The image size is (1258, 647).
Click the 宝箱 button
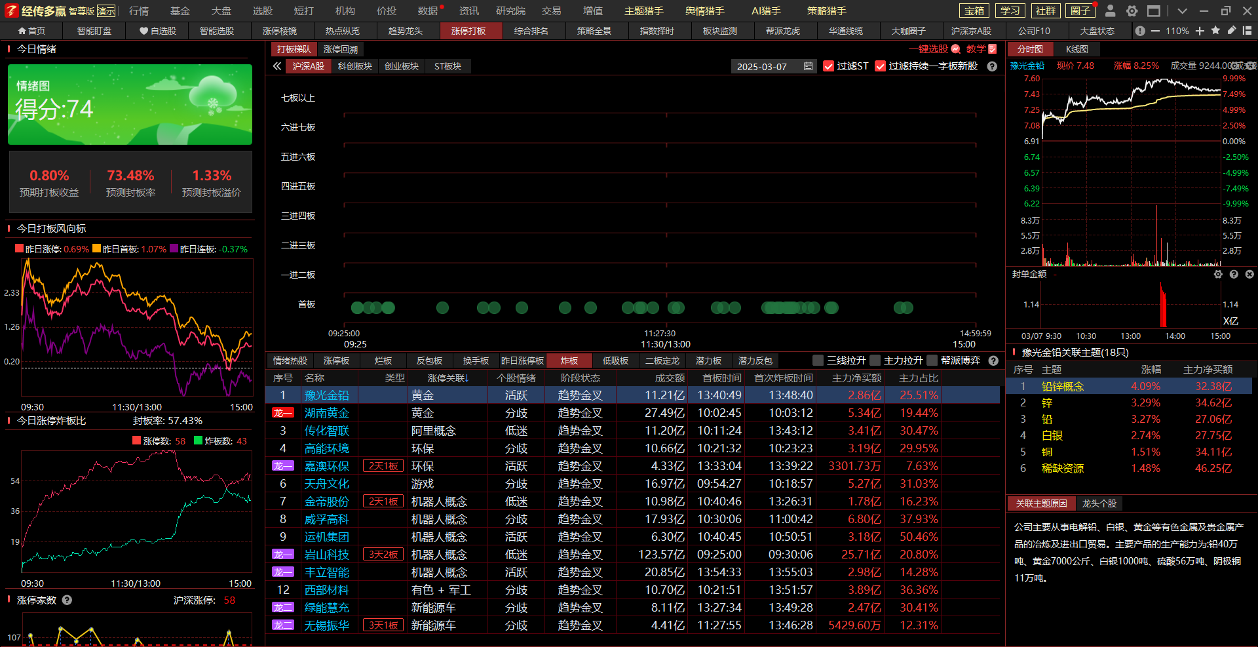[974, 10]
